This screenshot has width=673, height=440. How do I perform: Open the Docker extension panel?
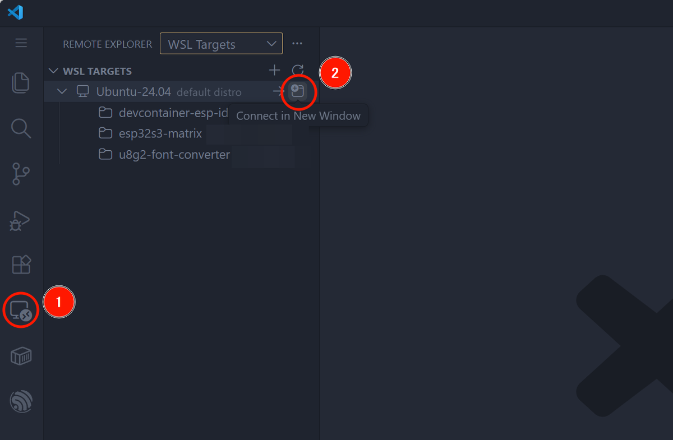21,356
